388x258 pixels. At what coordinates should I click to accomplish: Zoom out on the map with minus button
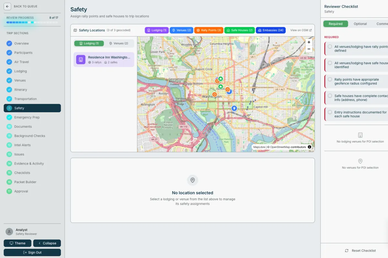[x=309, y=49]
